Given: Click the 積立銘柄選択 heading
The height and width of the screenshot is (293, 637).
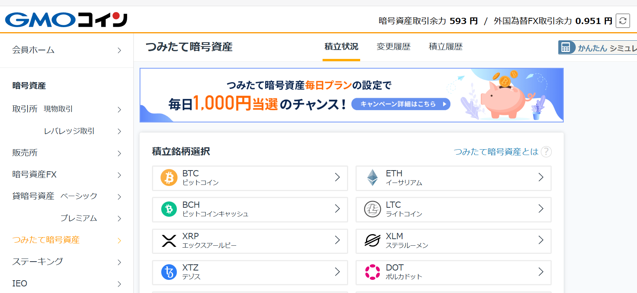Looking at the screenshot, I should coord(181,151).
